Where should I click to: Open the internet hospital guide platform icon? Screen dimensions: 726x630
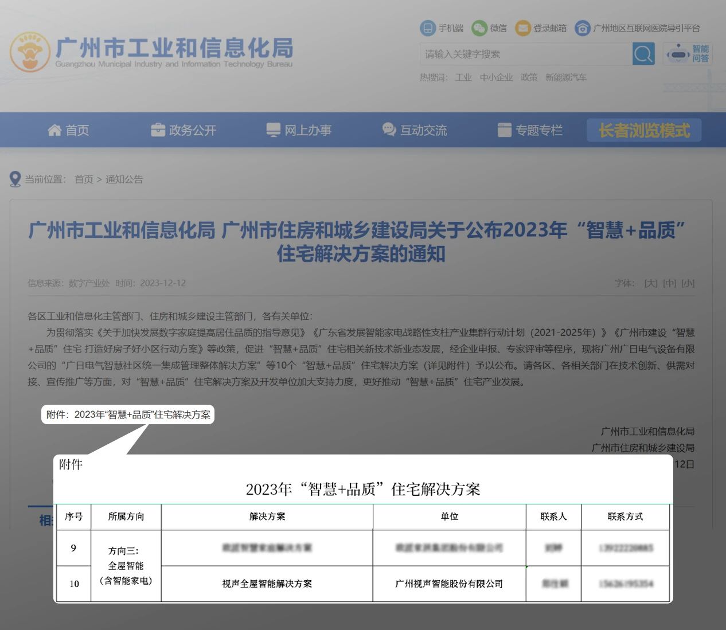(x=583, y=28)
